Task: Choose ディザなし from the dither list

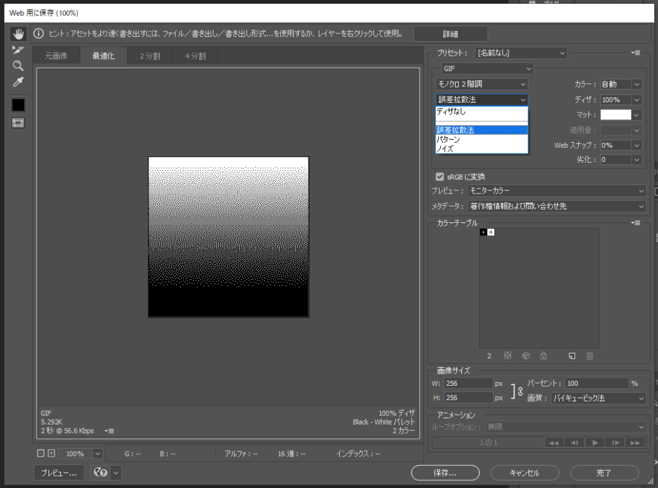Action: pos(452,112)
